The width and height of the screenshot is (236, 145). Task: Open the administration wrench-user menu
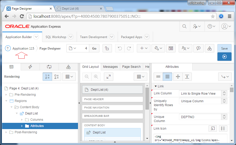(x=197, y=27)
